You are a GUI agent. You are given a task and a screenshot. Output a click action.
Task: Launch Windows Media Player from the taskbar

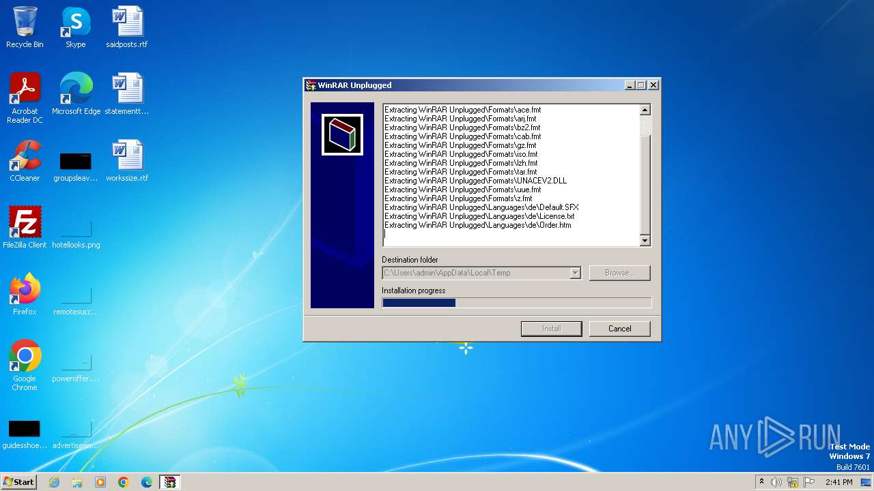(100, 482)
